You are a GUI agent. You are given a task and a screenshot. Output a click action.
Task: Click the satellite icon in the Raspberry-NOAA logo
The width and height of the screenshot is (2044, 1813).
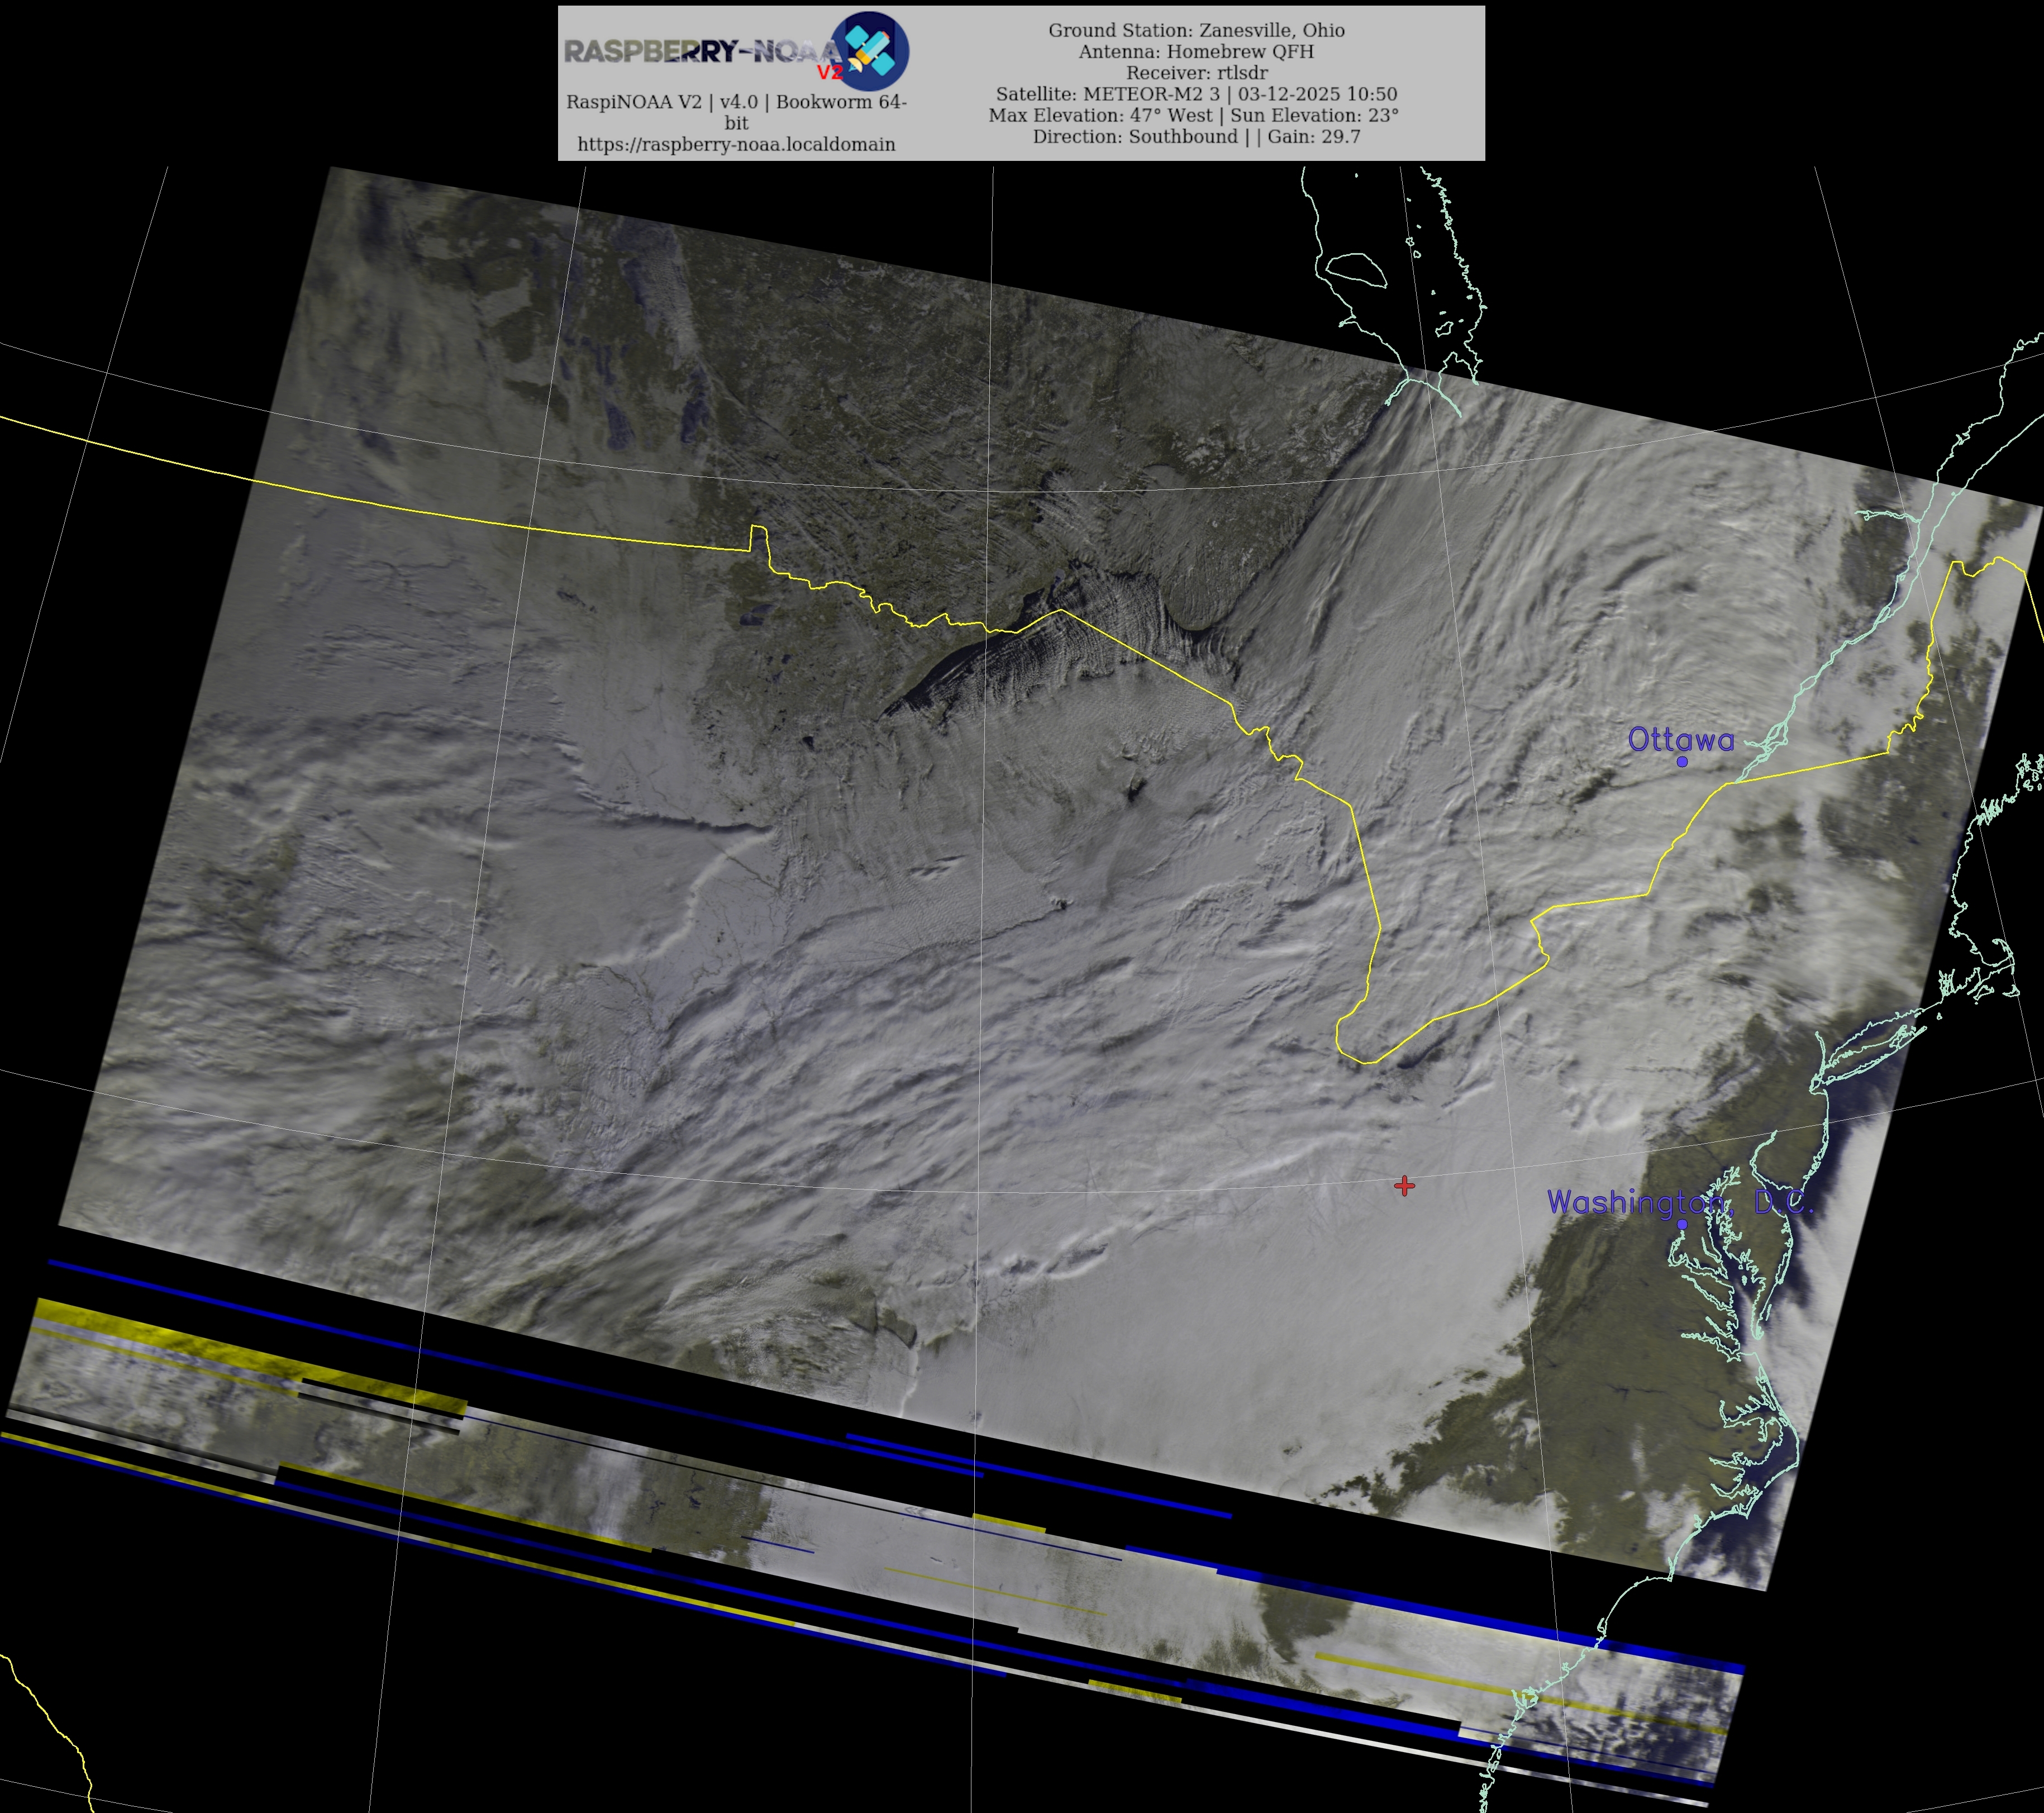pos(869,50)
